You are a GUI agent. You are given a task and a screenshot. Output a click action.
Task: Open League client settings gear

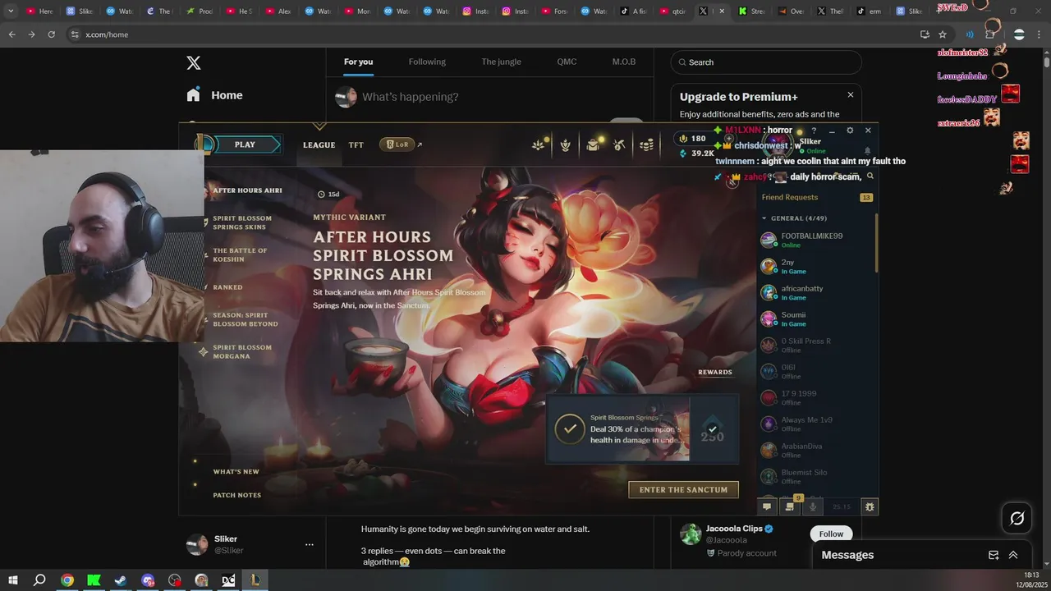(850, 131)
